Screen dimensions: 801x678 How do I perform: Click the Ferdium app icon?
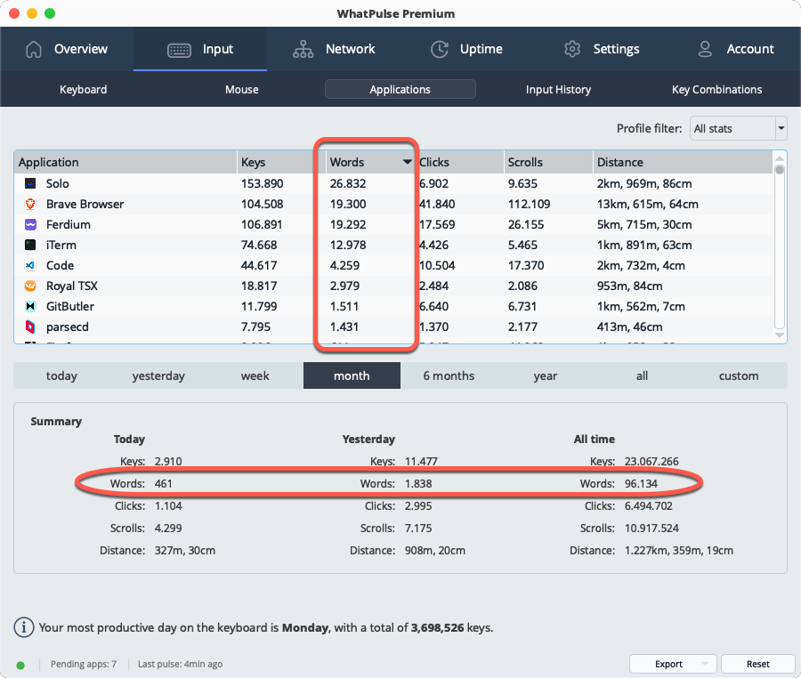tap(30, 224)
